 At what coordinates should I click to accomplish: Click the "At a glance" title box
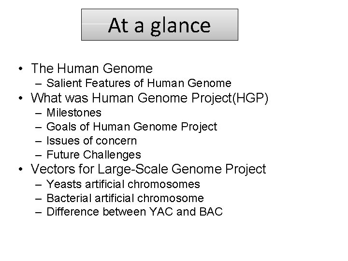click(159, 25)
